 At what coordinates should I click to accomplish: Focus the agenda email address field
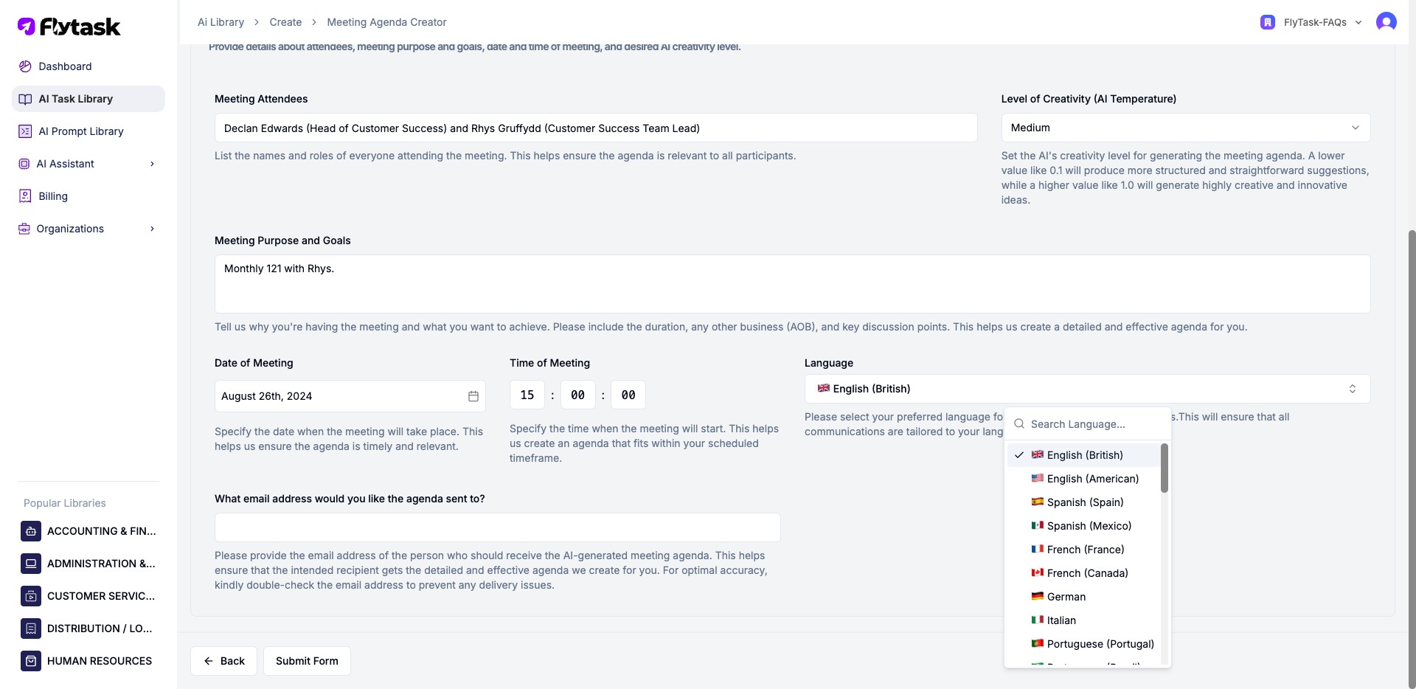pos(498,527)
